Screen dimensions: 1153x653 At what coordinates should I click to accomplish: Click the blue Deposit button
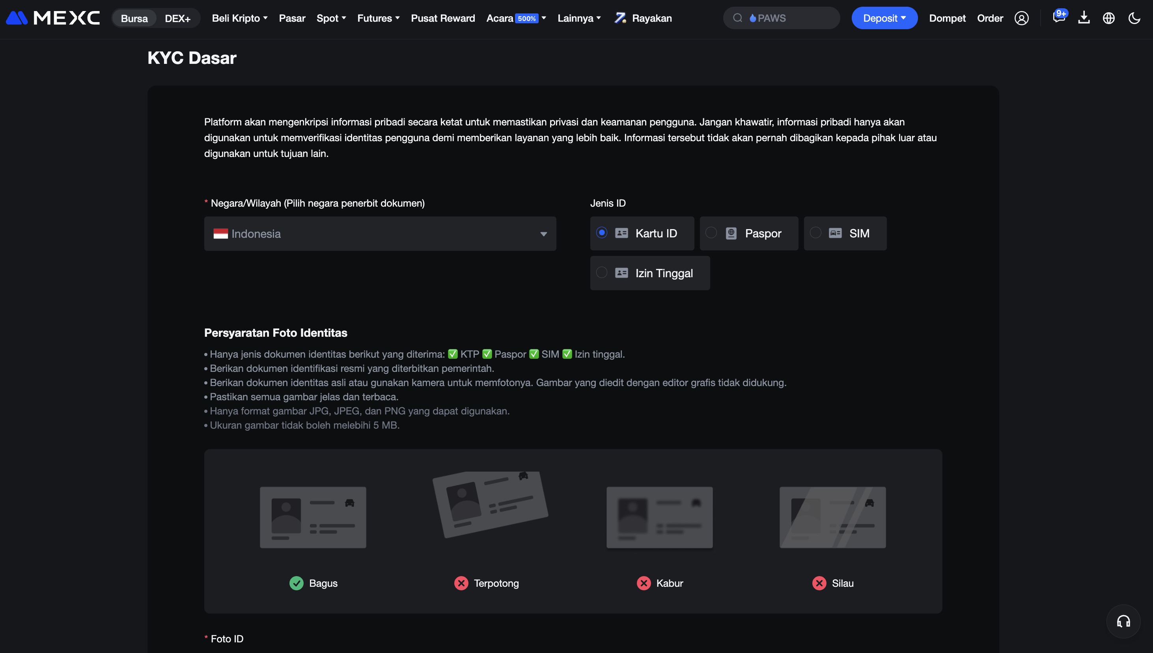[884, 19]
